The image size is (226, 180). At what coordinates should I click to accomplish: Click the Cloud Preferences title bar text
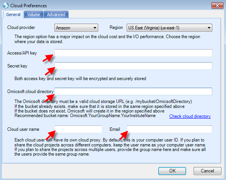tap(29, 6)
